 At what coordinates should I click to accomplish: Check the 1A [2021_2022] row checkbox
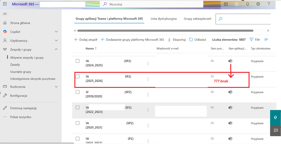pyautogui.click(x=78, y=138)
